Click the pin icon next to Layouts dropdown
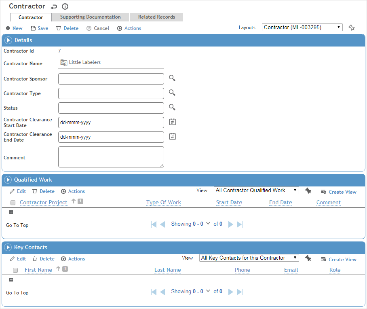The image size is (367, 309). click(351, 28)
